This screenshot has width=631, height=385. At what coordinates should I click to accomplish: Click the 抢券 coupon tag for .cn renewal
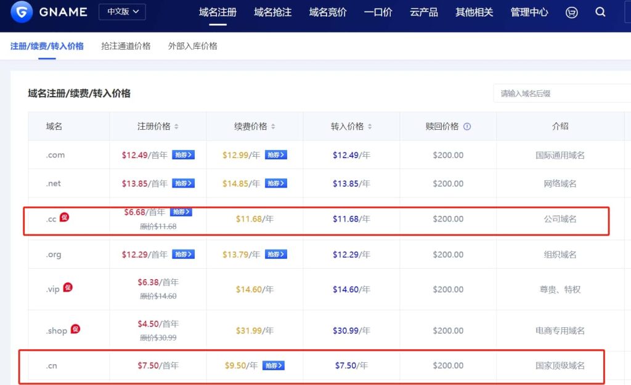(x=272, y=365)
